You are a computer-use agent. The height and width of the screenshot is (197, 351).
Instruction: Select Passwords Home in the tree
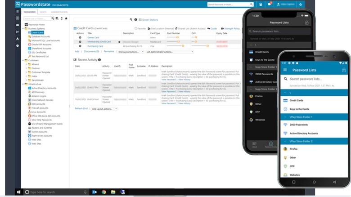pyautogui.click(x=36, y=25)
